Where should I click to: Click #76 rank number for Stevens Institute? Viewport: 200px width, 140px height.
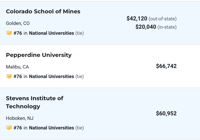(x=18, y=128)
